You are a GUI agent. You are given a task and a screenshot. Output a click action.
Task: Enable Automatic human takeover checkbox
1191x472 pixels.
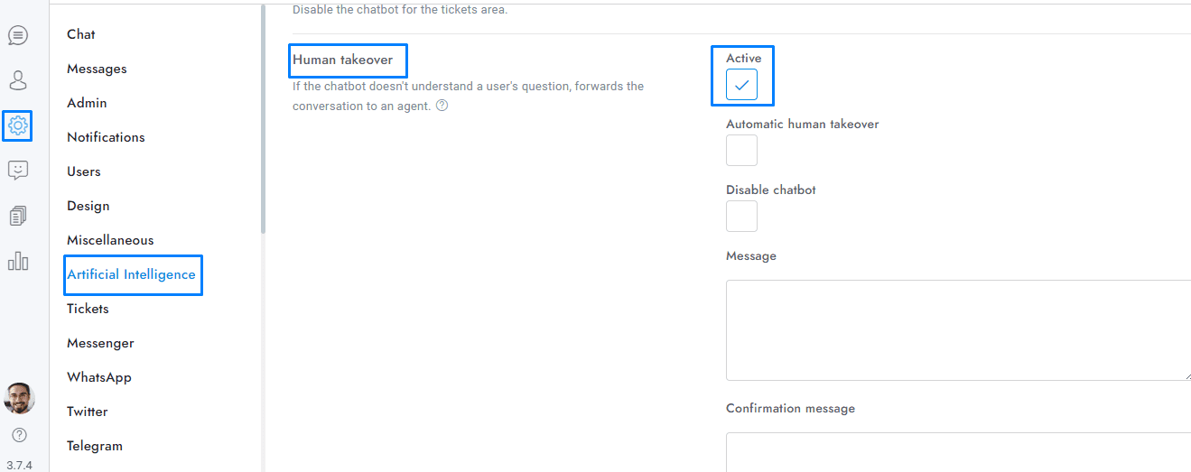741,151
